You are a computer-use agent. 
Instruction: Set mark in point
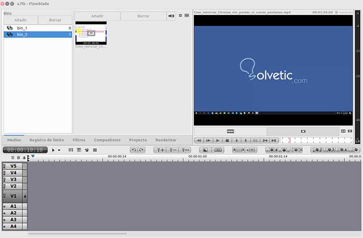(236, 140)
